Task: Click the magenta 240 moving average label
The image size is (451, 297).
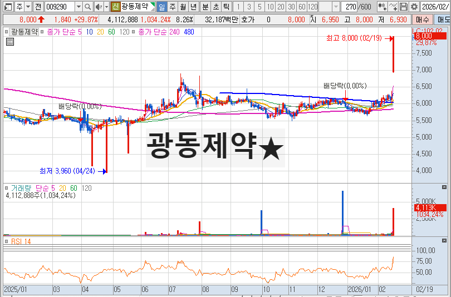Action: tap(174, 32)
